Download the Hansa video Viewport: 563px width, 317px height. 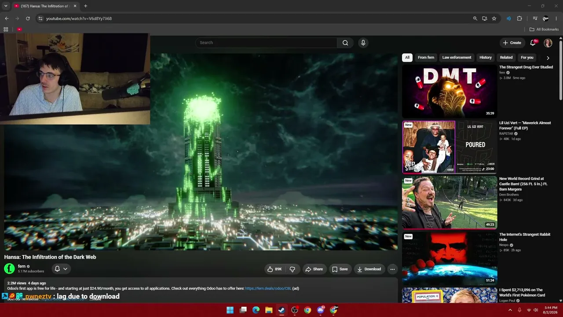click(369, 269)
